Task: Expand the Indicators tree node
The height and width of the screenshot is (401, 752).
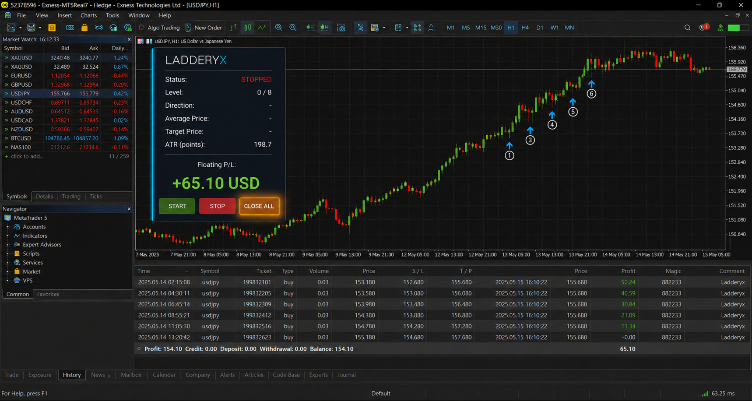Action: (x=7, y=236)
